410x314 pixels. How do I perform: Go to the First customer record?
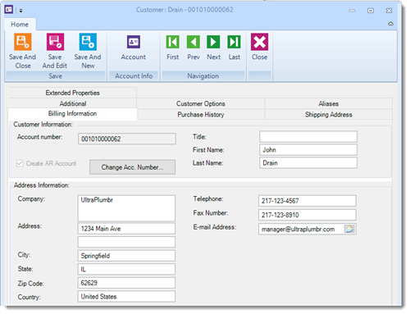point(173,42)
